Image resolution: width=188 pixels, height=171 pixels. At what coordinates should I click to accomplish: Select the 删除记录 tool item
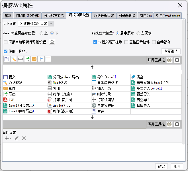[111, 94]
